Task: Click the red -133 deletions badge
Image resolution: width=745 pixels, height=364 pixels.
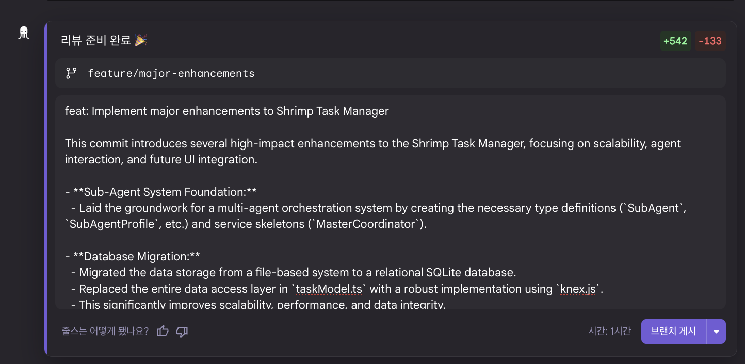Action: [710, 41]
